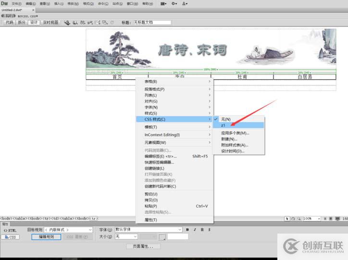Open the gear settings menu in menu bar

click(x=174, y=3)
